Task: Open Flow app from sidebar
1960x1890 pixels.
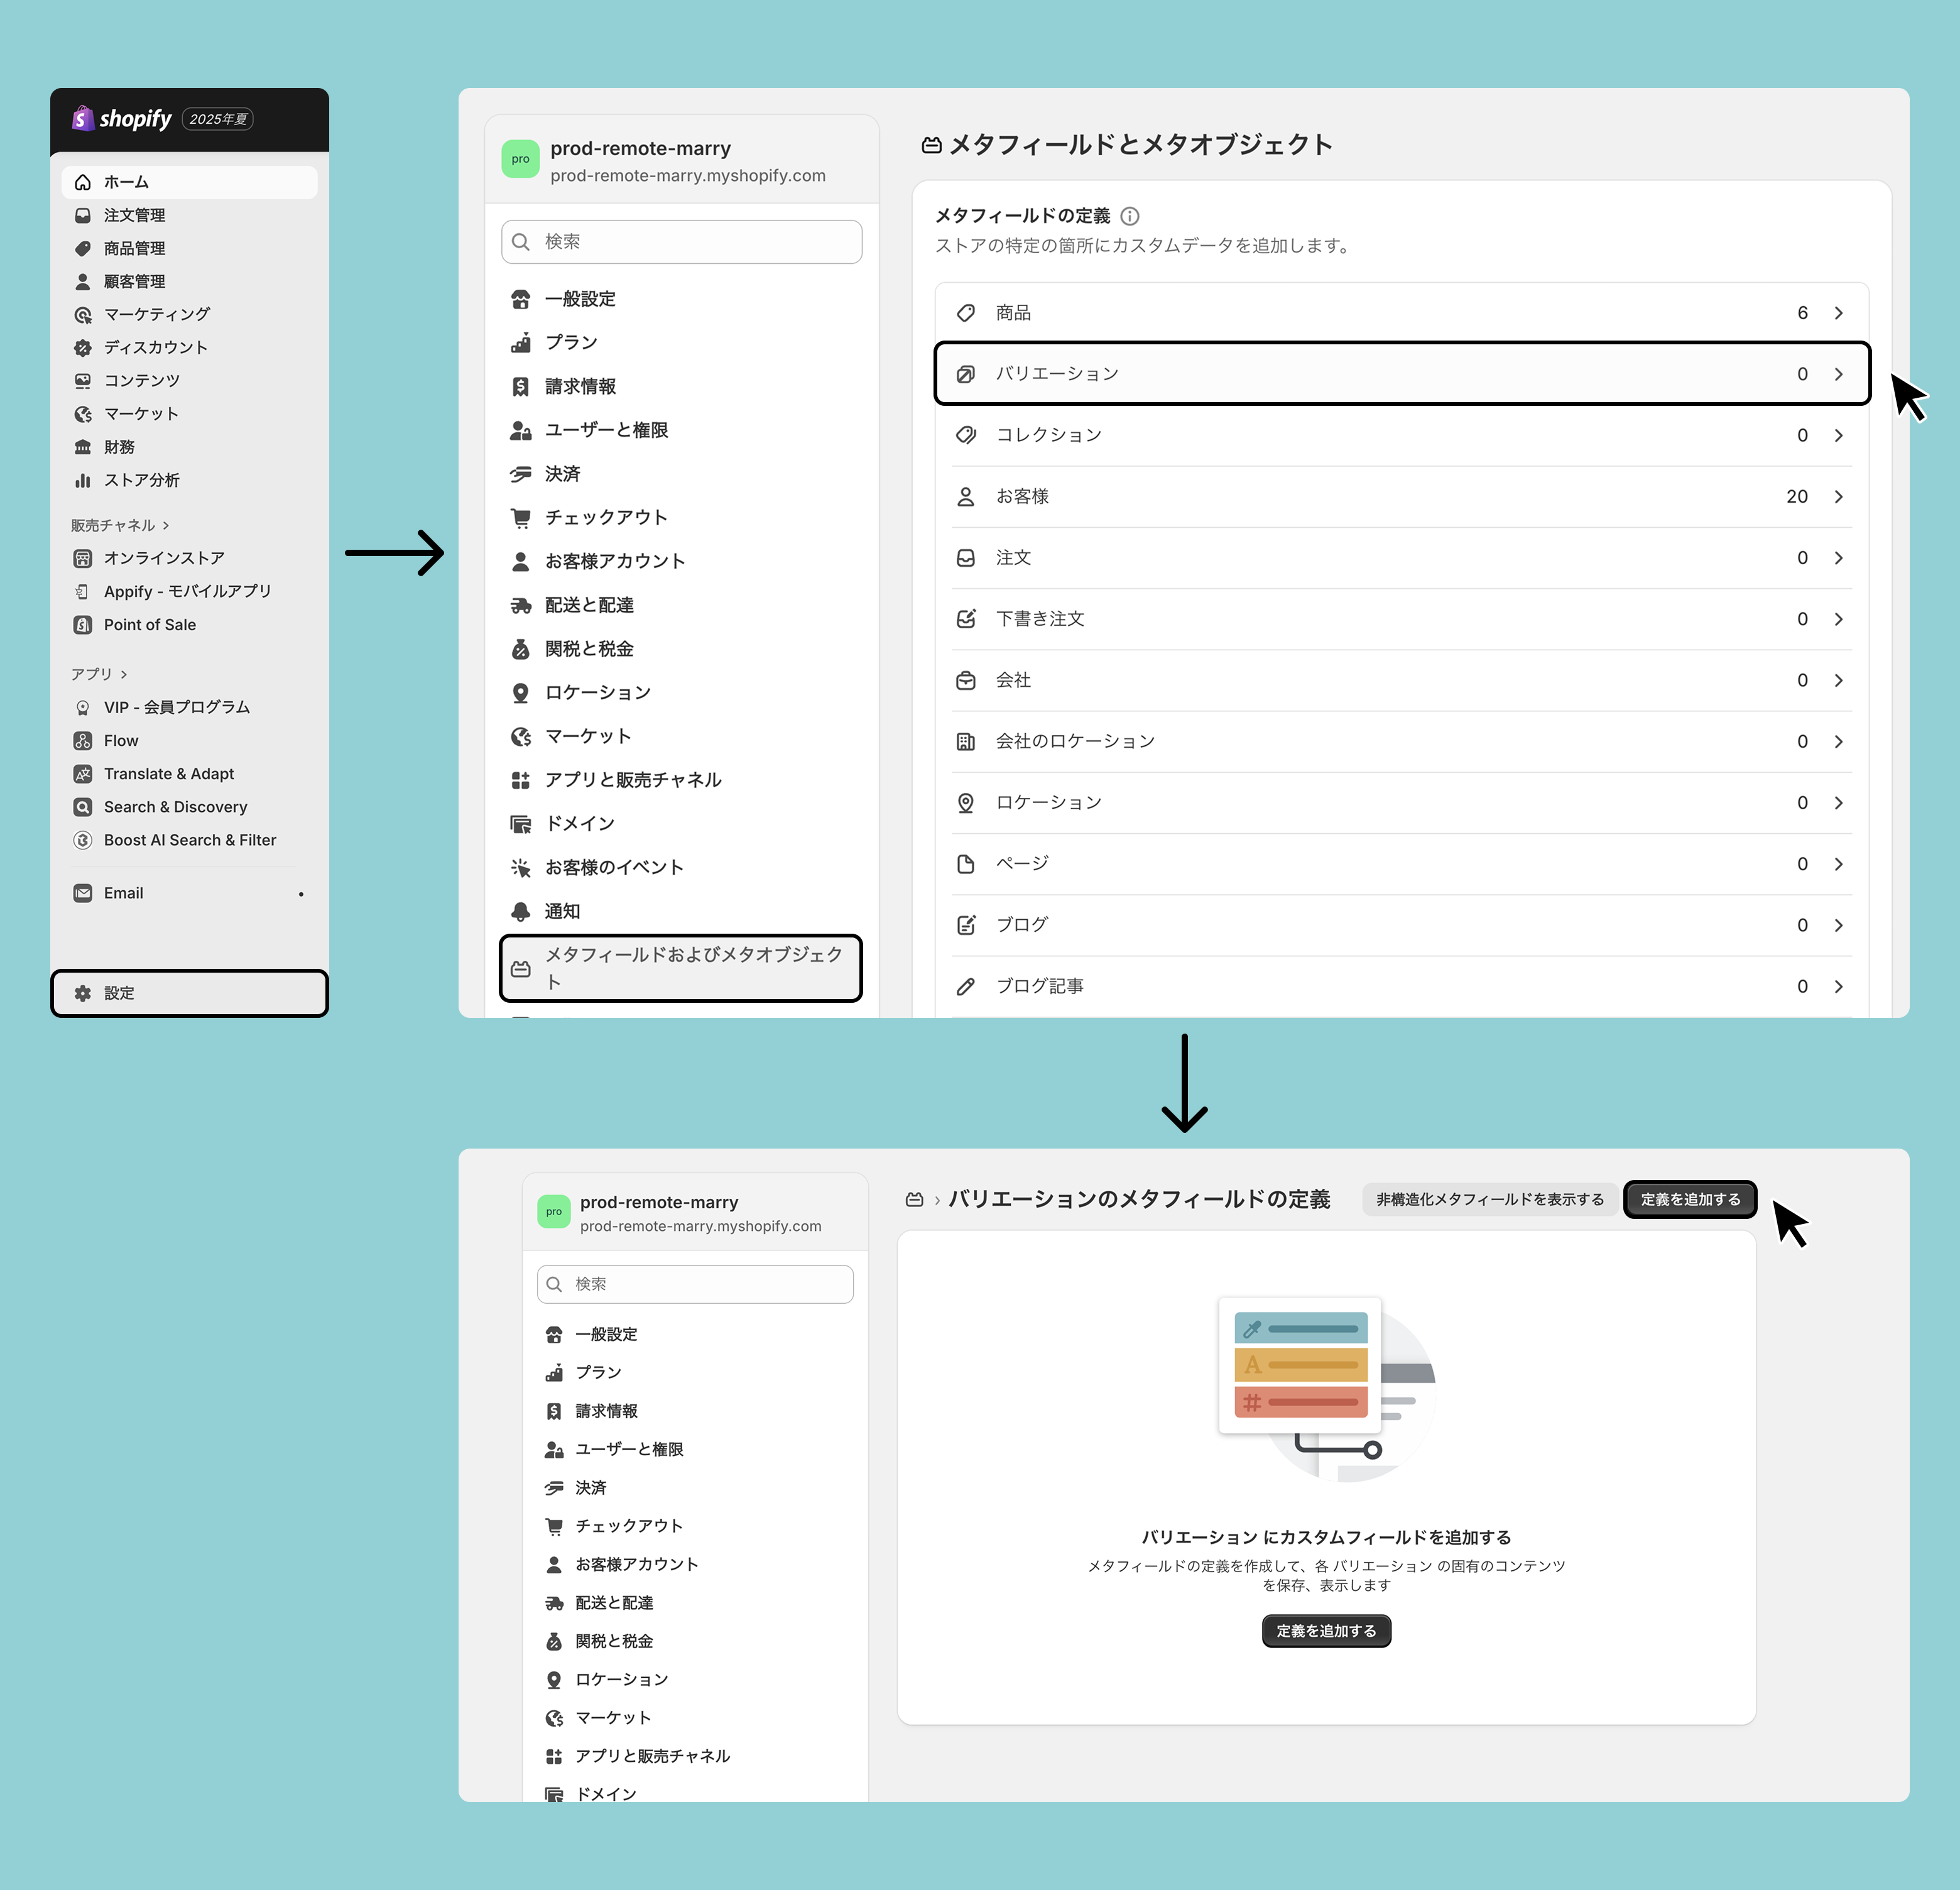Action: pyautogui.click(x=121, y=740)
